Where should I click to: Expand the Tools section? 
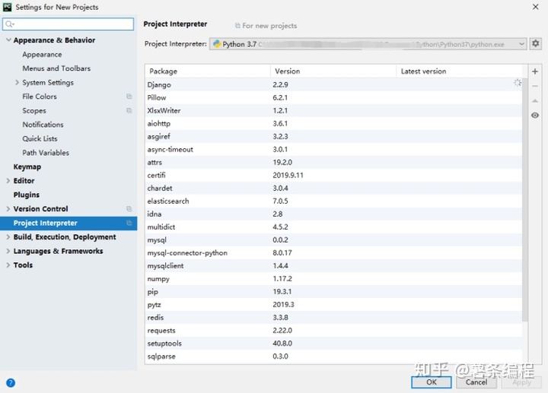click(x=8, y=265)
